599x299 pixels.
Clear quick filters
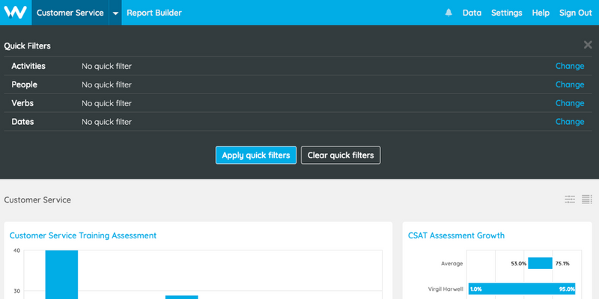pos(341,155)
